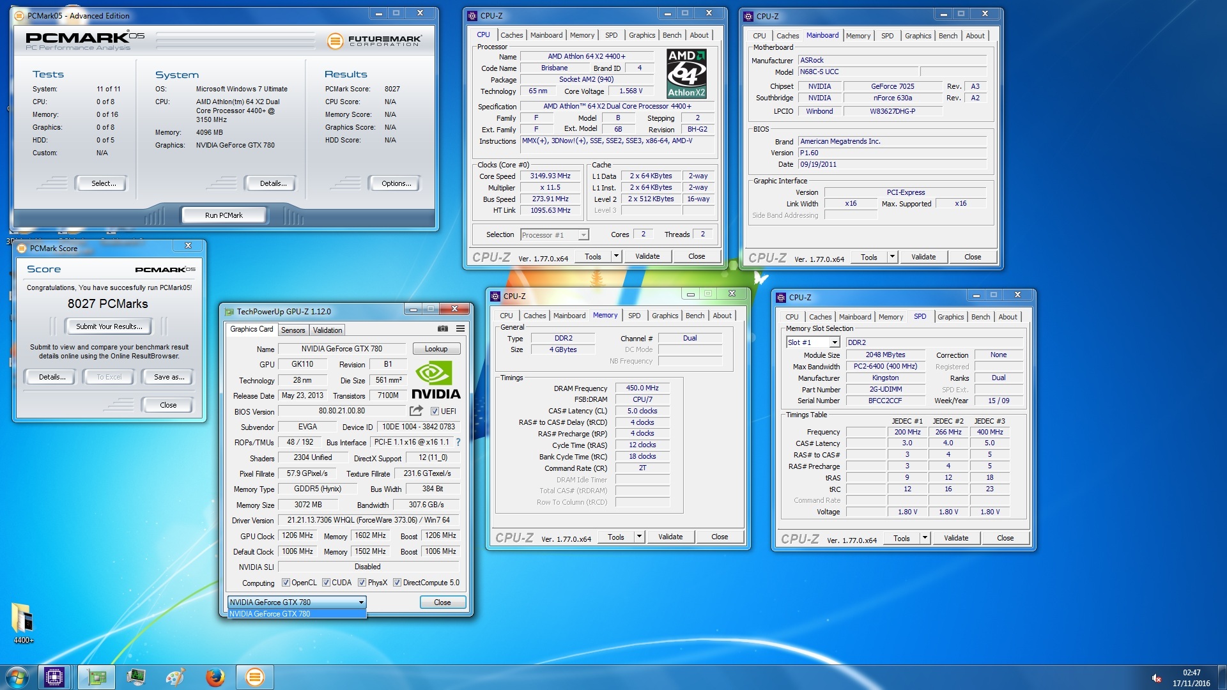Click the Specification AMD Athlon processor field
The image size is (1227, 690).
click(x=617, y=107)
